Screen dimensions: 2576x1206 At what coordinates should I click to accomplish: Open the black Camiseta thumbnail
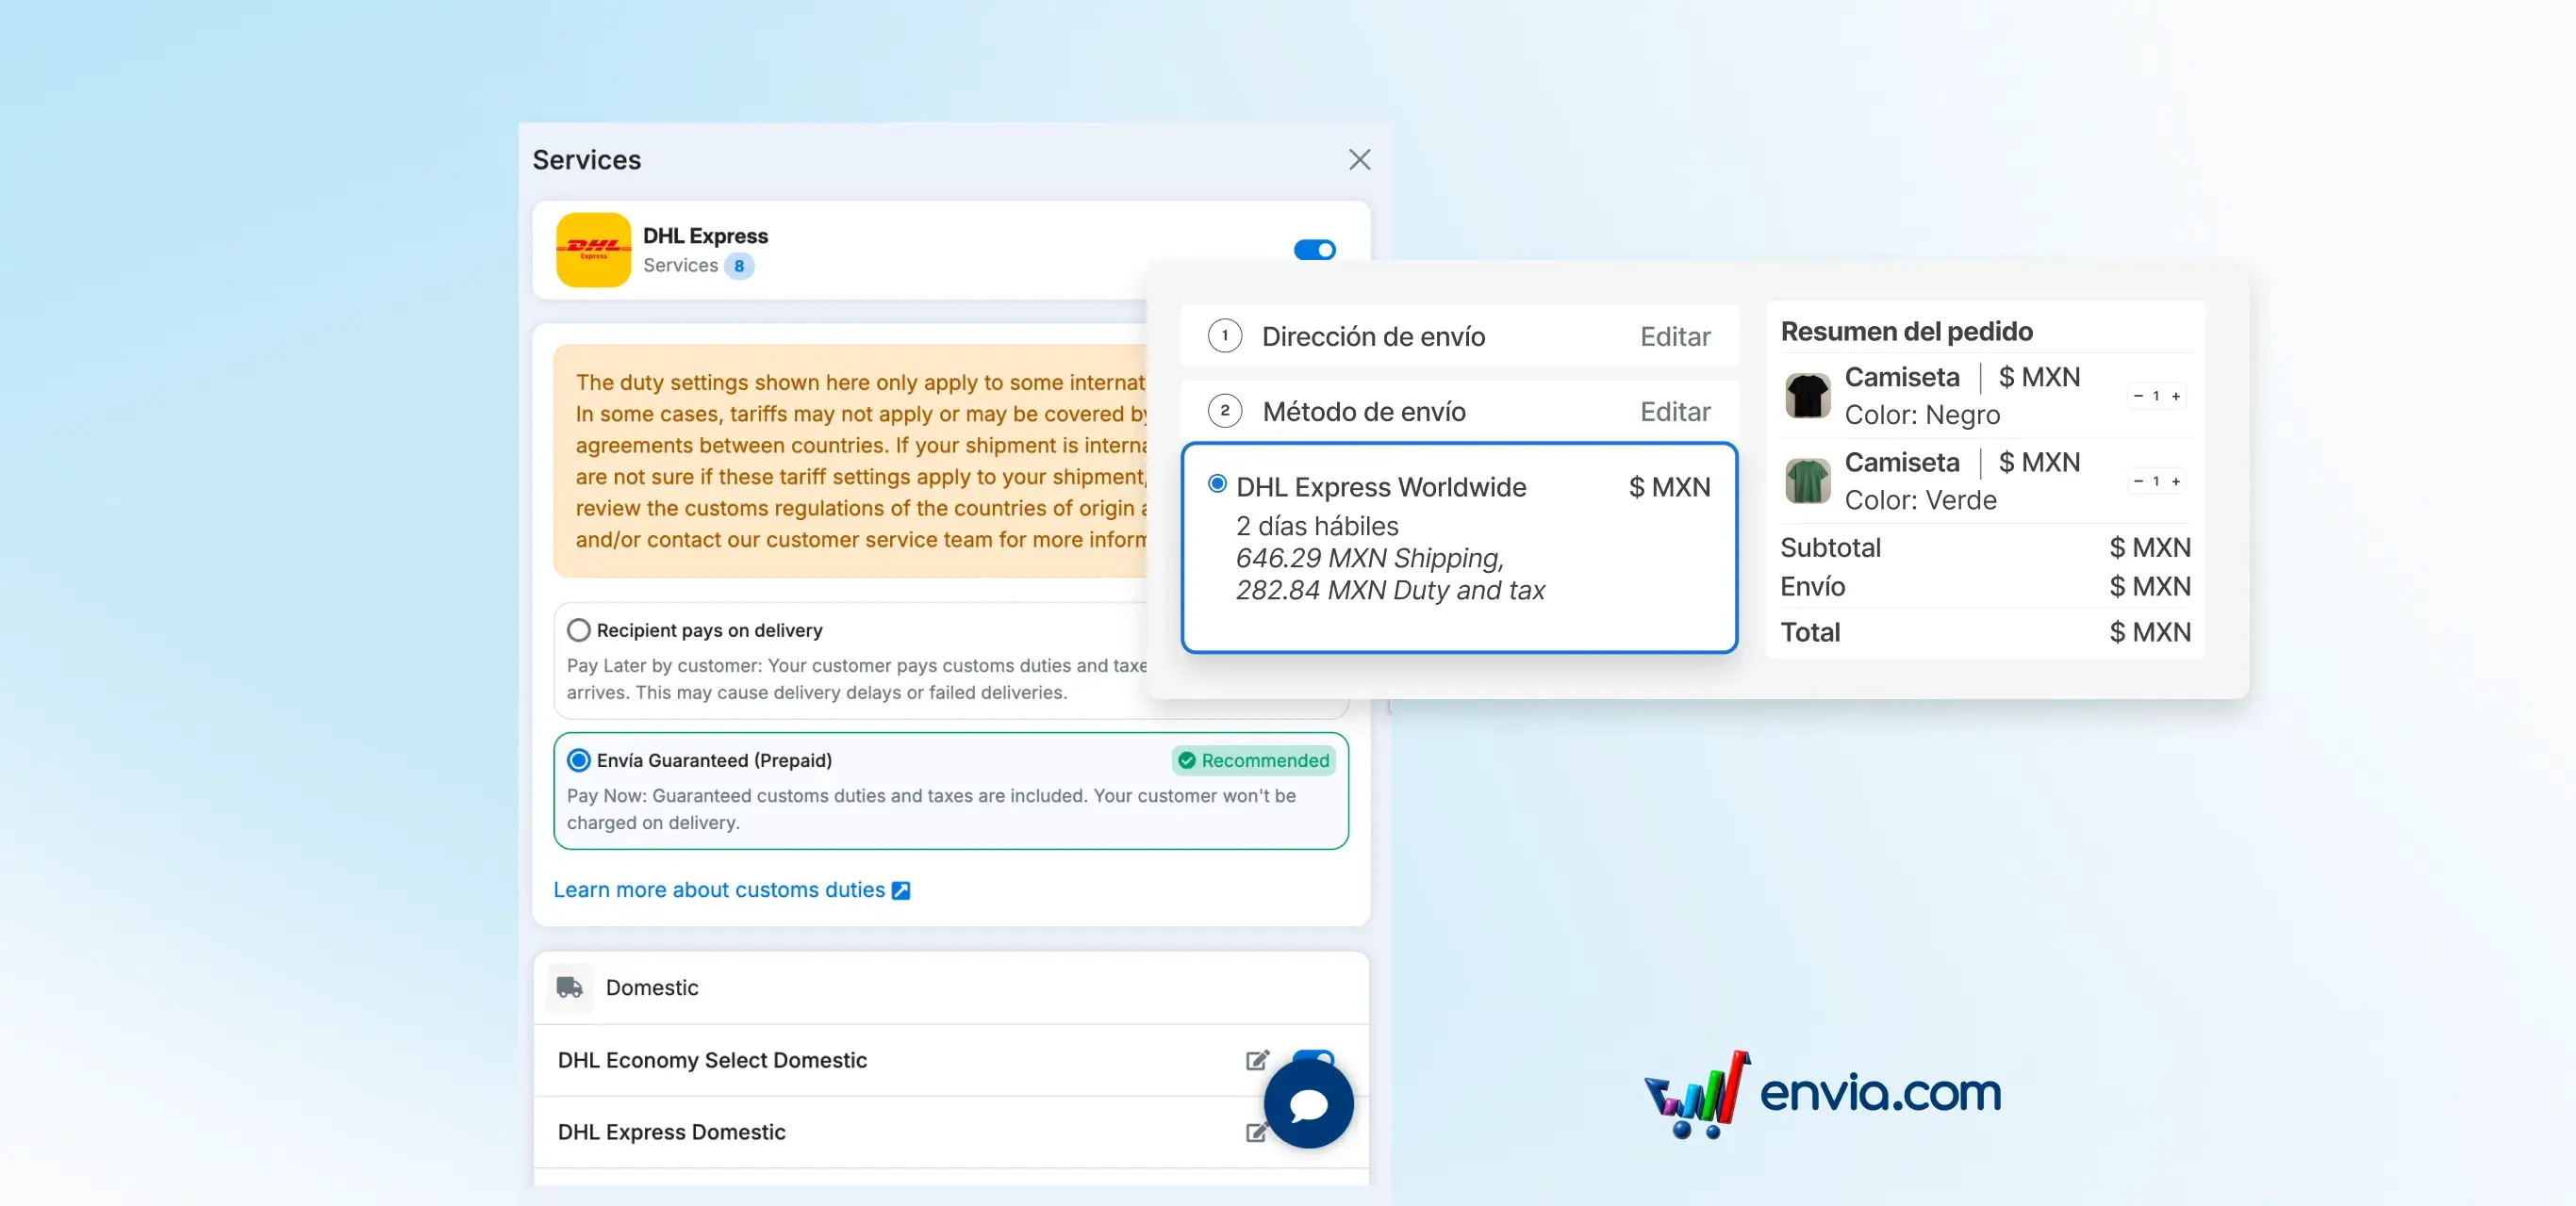pos(1808,396)
